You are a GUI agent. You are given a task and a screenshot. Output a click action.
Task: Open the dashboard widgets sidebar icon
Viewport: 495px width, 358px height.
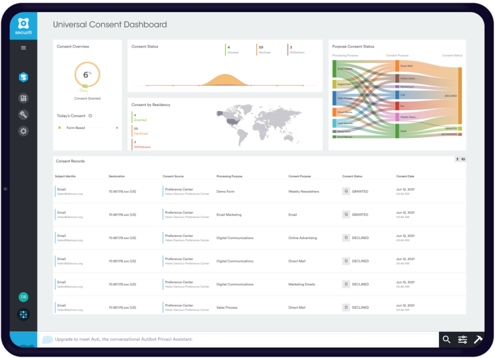coord(23,98)
